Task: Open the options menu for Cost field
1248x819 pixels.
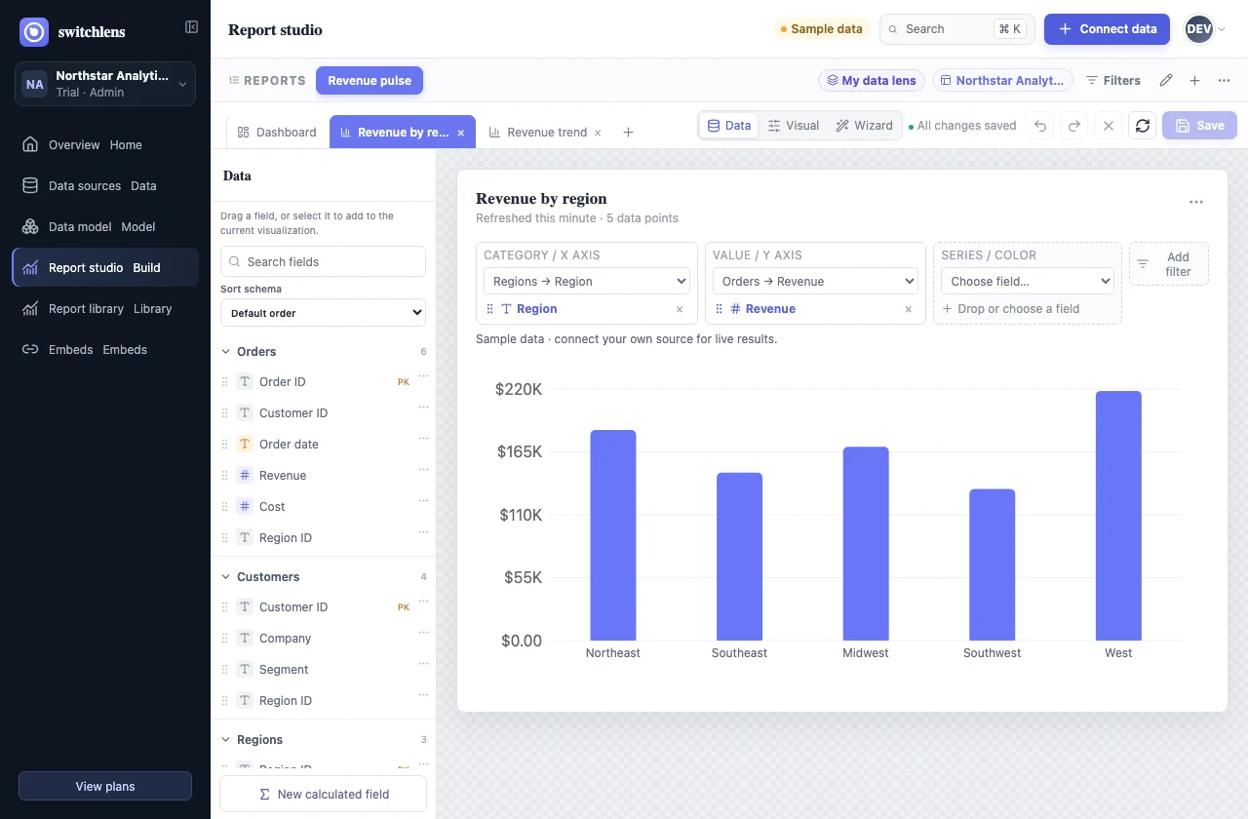Action: pyautogui.click(x=423, y=501)
